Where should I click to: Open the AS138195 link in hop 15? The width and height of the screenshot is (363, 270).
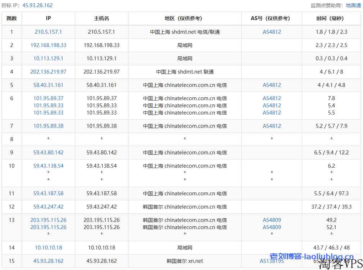point(272,261)
